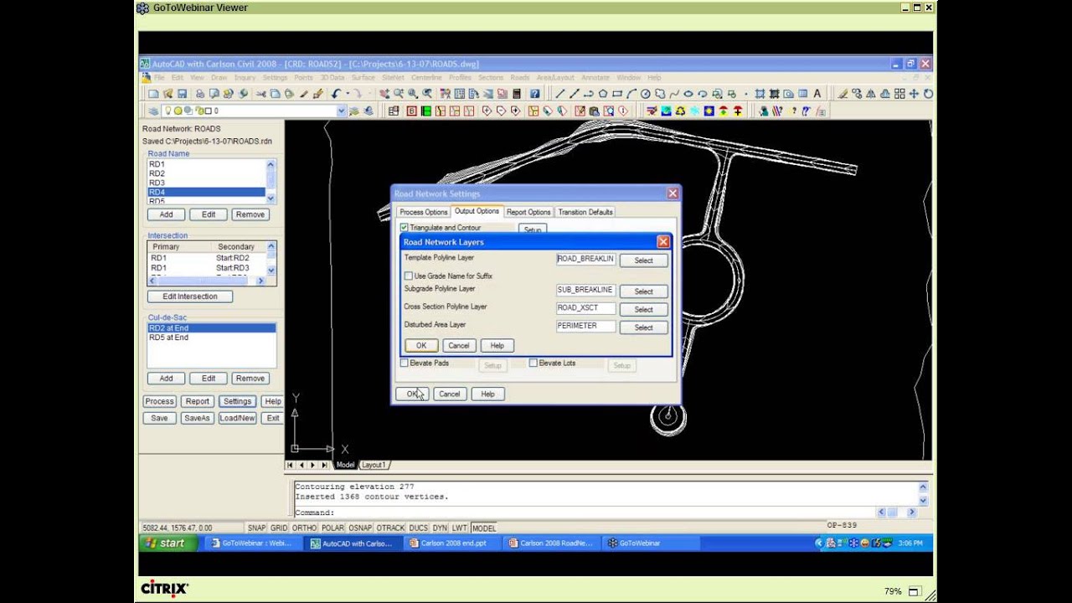Toggle SNAP in the status bar

[256, 528]
